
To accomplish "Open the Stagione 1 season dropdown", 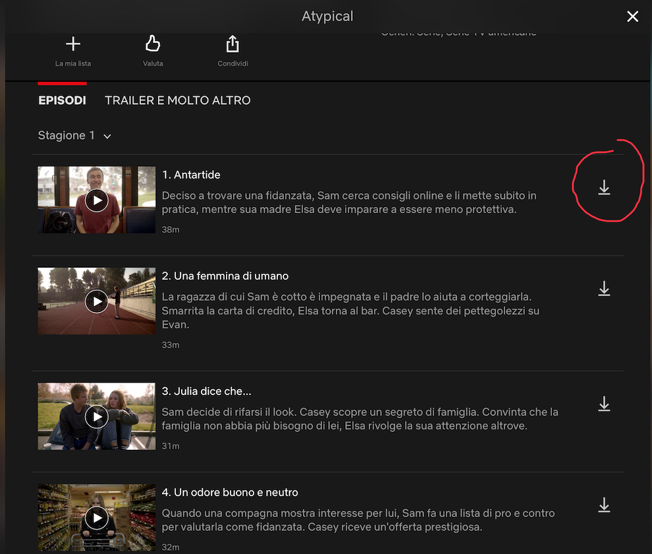I will pyautogui.click(x=74, y=136).
